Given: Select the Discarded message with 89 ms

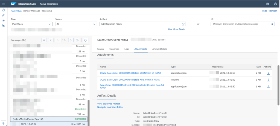Looking at the screenshot, I should [x=48, y=102].
